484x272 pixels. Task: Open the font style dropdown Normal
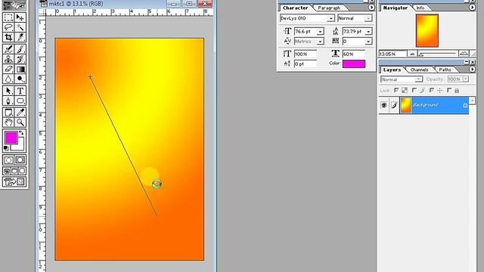click(368, 18)
